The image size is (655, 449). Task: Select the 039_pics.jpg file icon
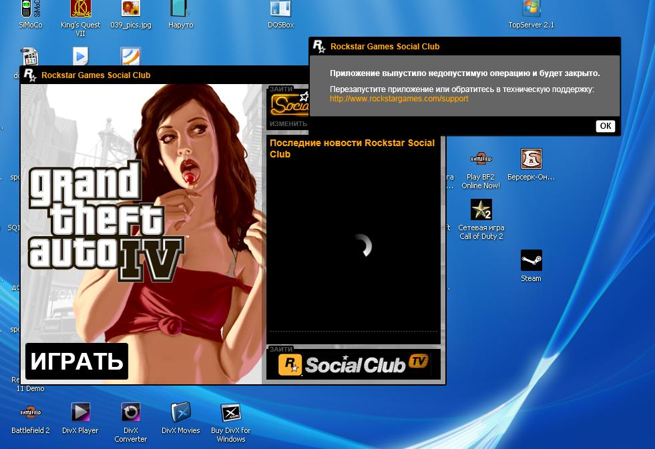(131, 15)
